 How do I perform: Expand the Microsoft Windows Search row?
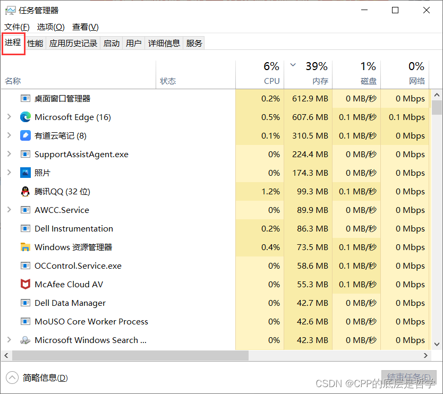[x=10, y=340]
